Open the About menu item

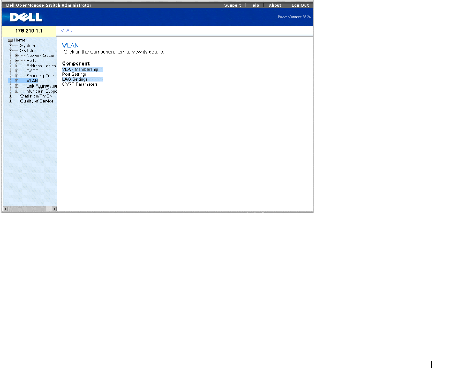coord(275,5)
